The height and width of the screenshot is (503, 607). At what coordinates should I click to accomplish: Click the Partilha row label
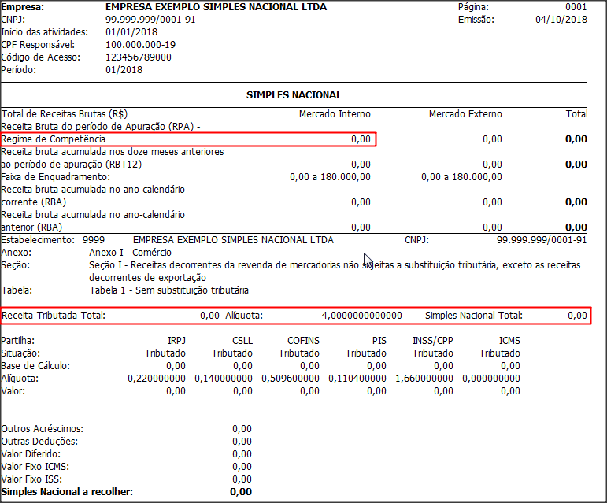click(18, 341)
